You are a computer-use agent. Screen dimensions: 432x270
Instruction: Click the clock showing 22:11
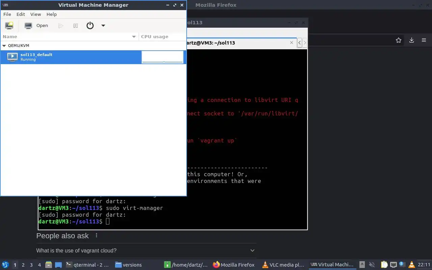pyautogui.click(x=424, y=265)
